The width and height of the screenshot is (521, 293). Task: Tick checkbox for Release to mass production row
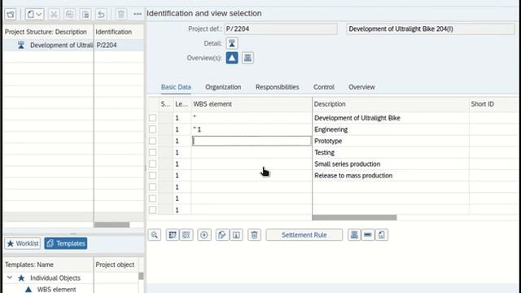click(152, 176)
